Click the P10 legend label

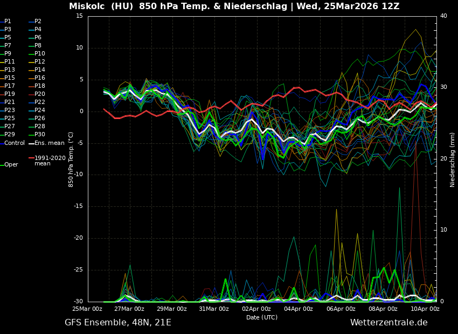tap(39, 54)
